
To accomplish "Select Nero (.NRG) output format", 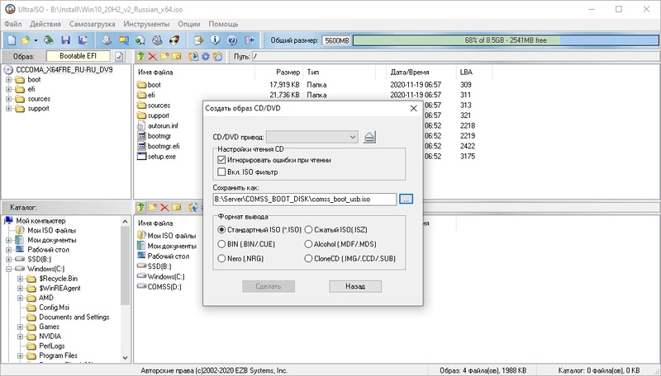I will click(x=221, y=258).
